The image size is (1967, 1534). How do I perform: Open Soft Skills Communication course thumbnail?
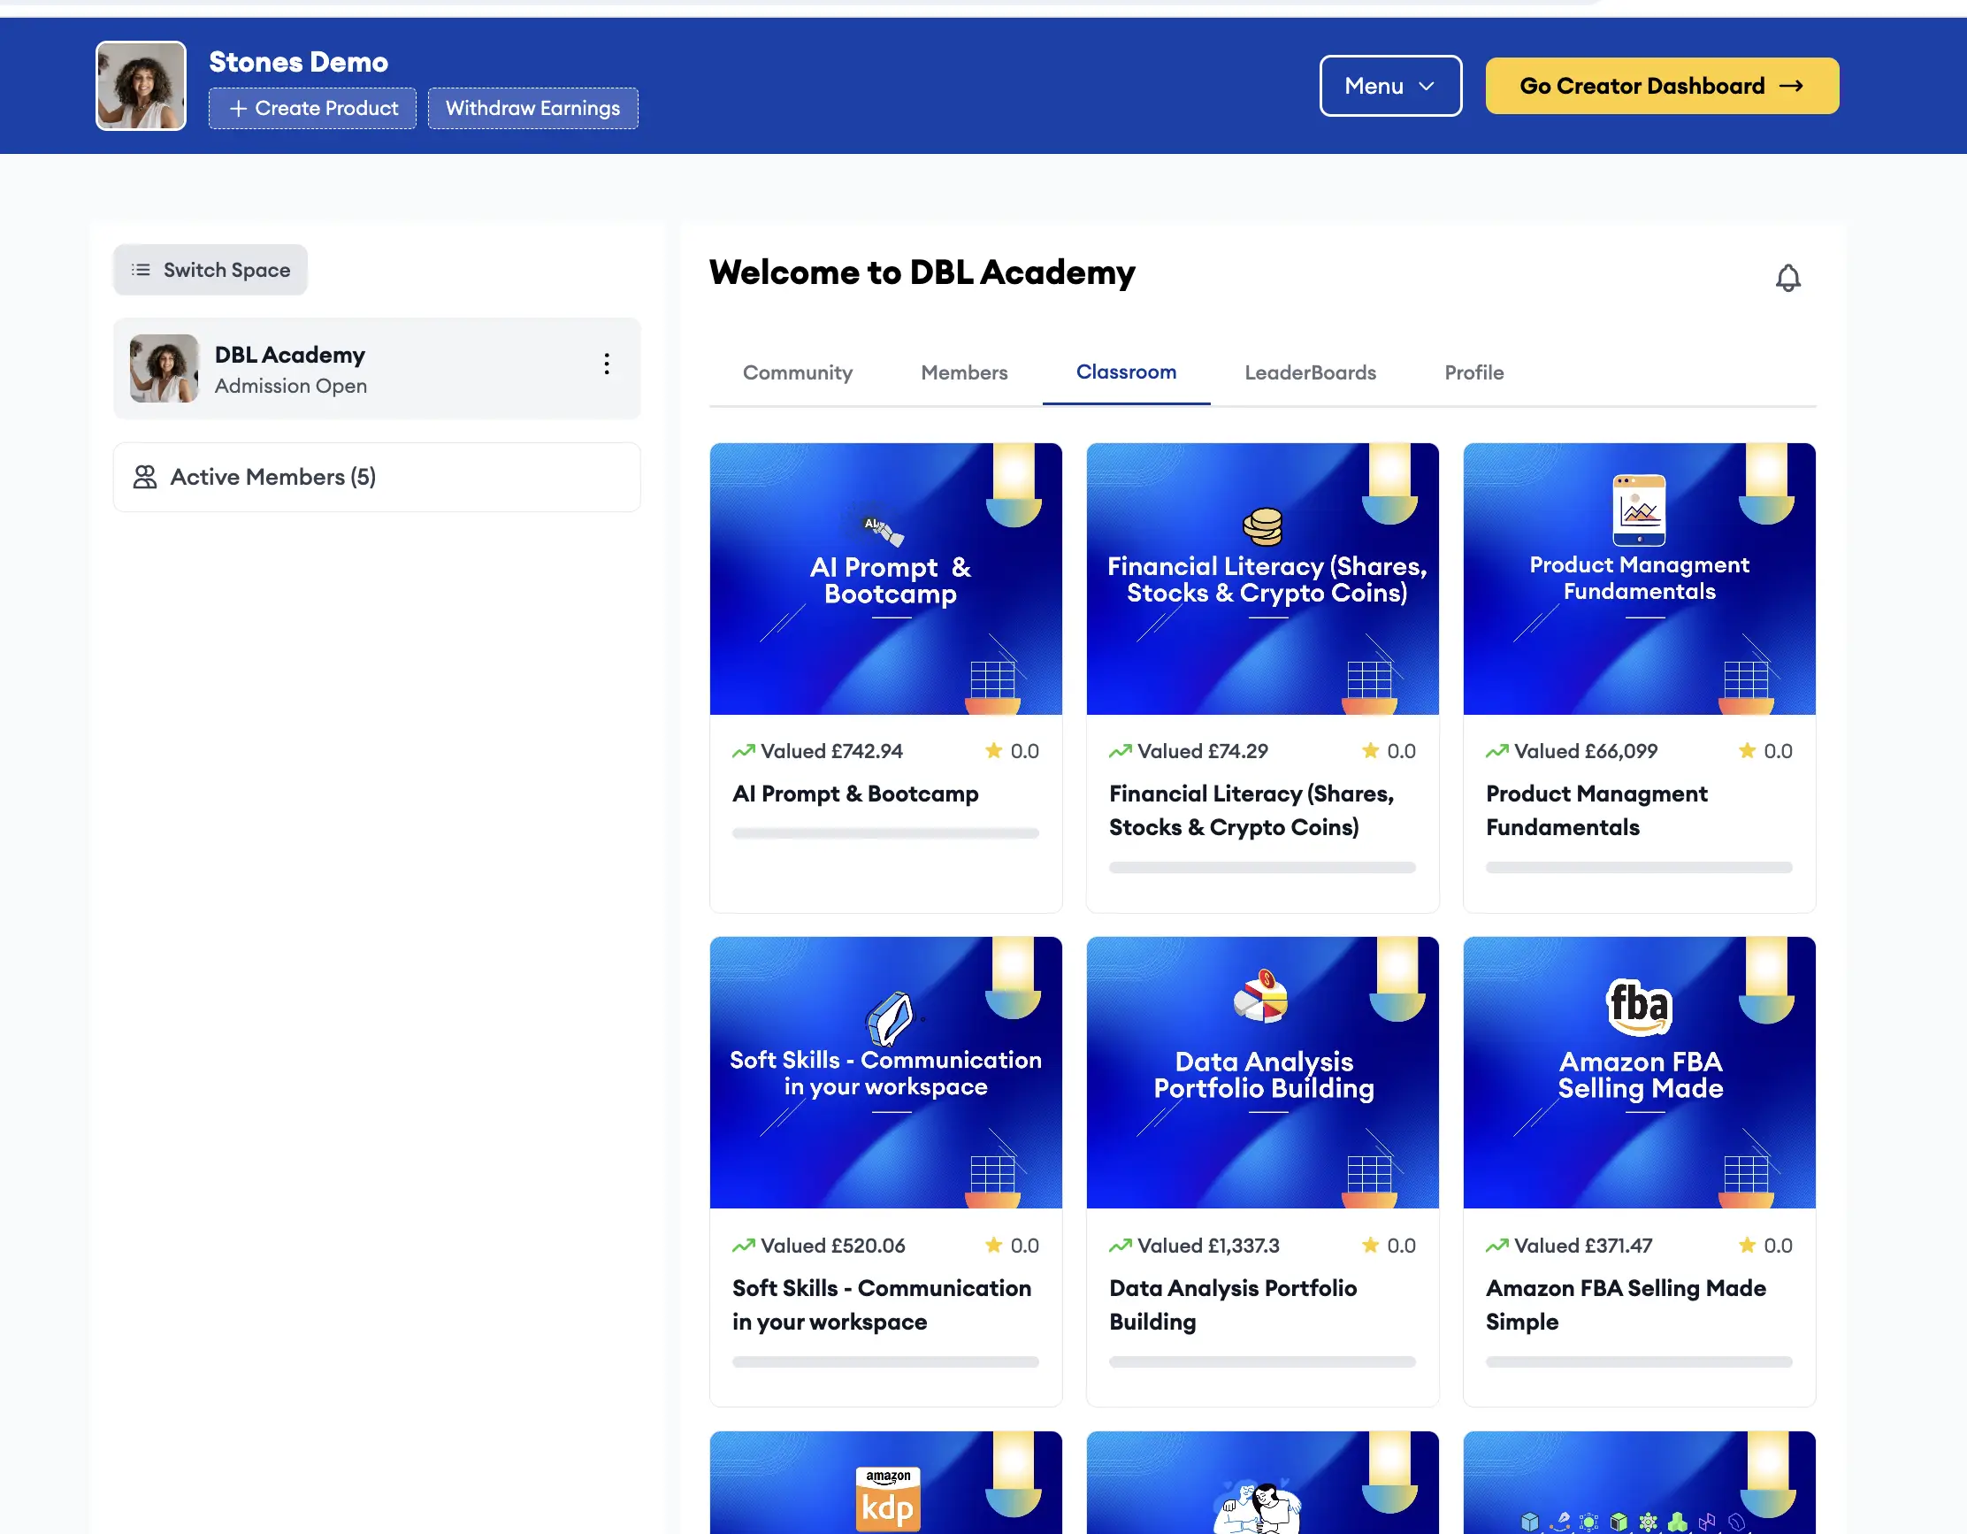coord(885,1072)
